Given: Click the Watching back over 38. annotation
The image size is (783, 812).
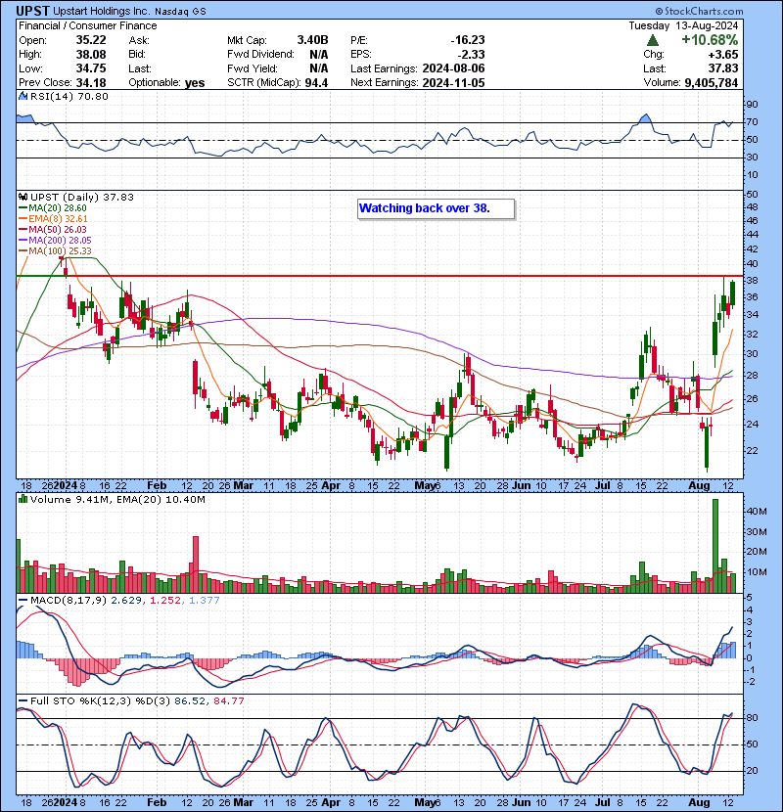Looking at the screenshot, I should pos(436,208).
